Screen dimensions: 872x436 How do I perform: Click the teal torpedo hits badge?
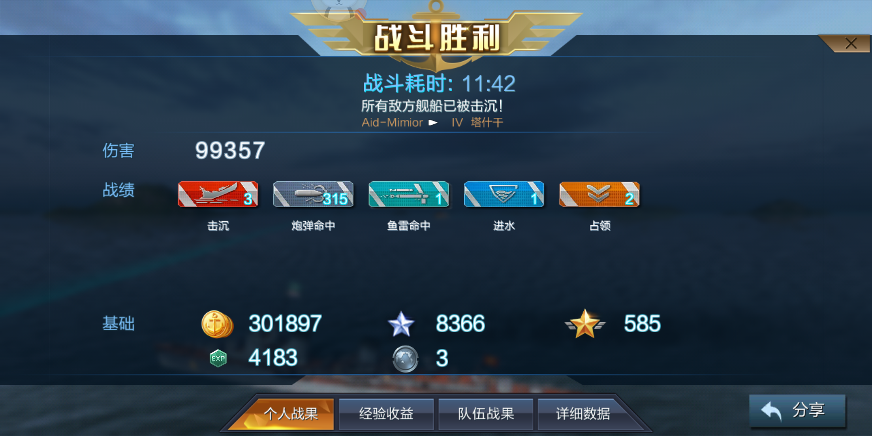pyautogui.click(x=409, y=194)
